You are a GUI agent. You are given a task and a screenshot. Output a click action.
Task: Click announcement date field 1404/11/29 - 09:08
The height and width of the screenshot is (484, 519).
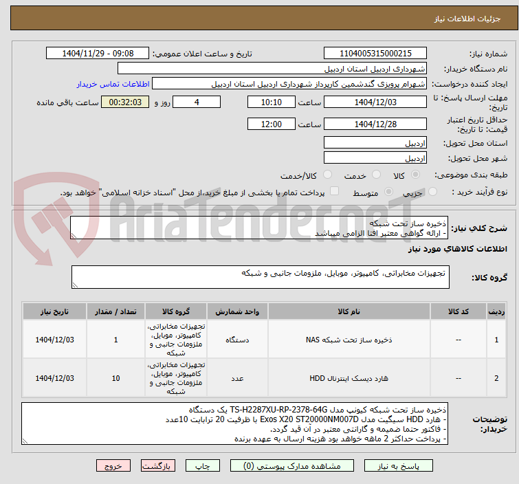tap(98, 54)
